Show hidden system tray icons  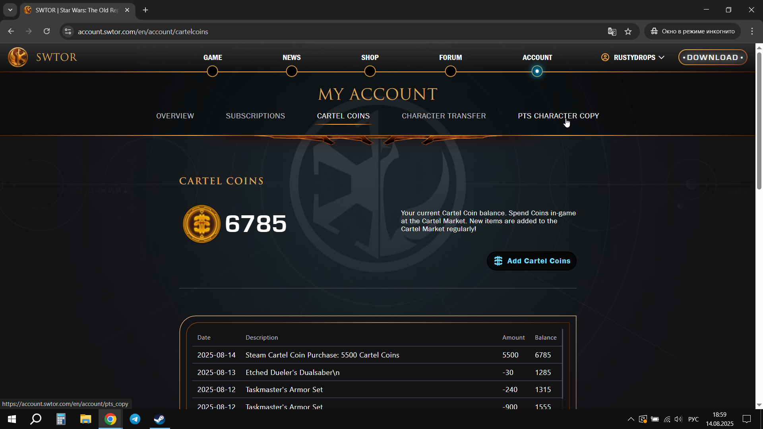pyautogui.click(x=631, y=419)
